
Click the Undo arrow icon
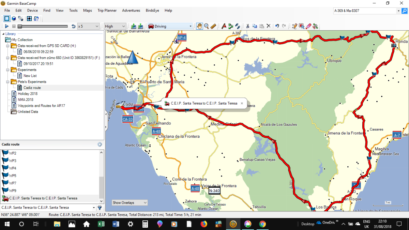point(277,26)
